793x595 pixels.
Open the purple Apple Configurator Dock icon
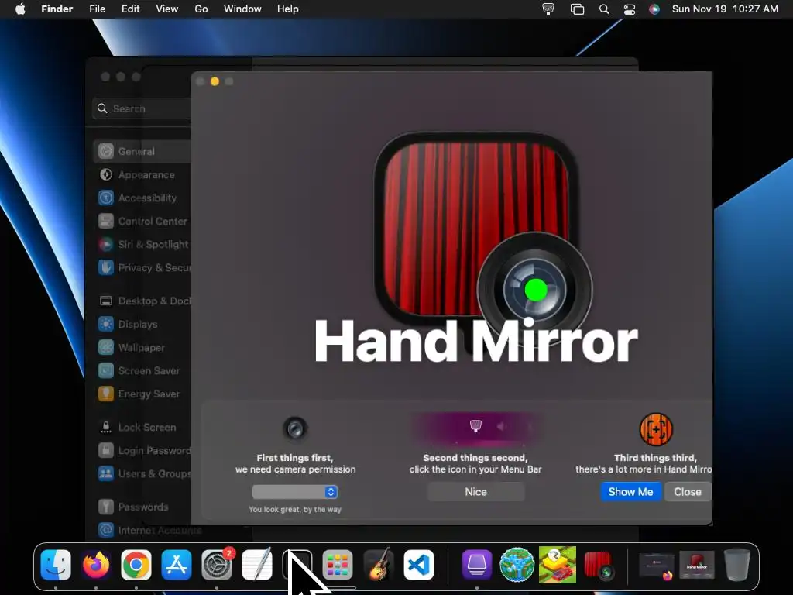(477, 564)
